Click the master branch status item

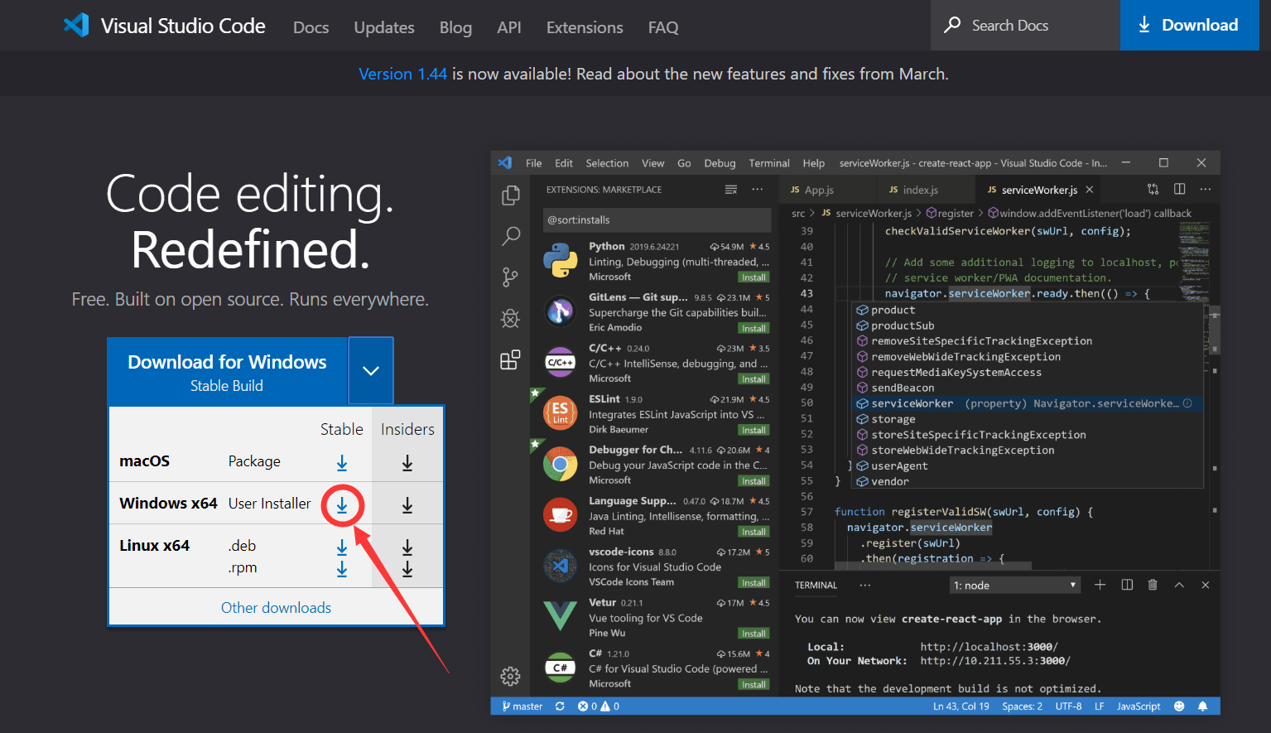[522, 706]
